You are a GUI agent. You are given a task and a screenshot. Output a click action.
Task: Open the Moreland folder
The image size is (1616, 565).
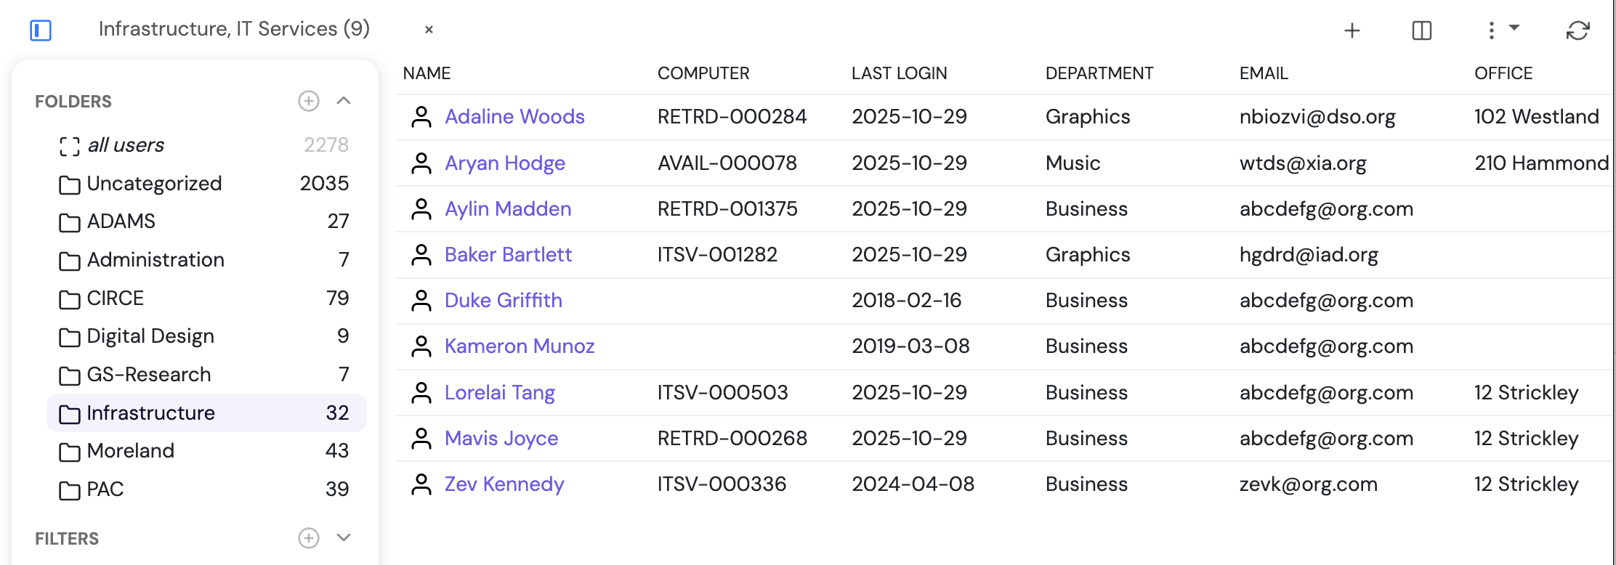pyautogui.click(x=131, y=451)
